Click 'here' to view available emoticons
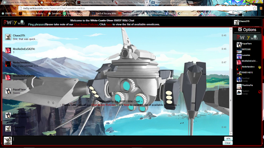The height and width of the screenshot is (148, 264). click(109, 24)
